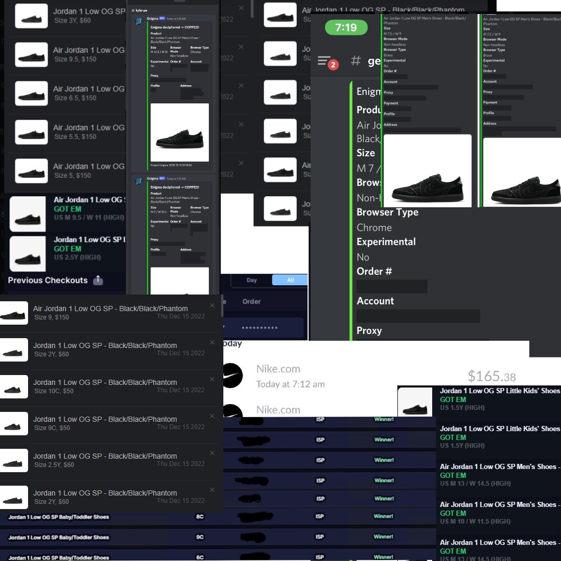Open shoe thumbnail for Size 9.5, $150 row
Viewport: 561px width, 561px height.
(x=32, y=55)
